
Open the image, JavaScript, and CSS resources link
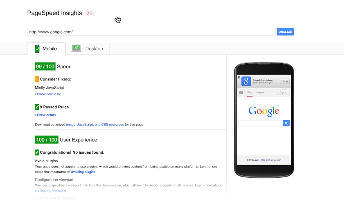pyautogui.click(x=95, y=125)
